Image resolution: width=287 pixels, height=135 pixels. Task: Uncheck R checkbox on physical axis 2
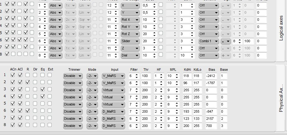pos(27,82)
